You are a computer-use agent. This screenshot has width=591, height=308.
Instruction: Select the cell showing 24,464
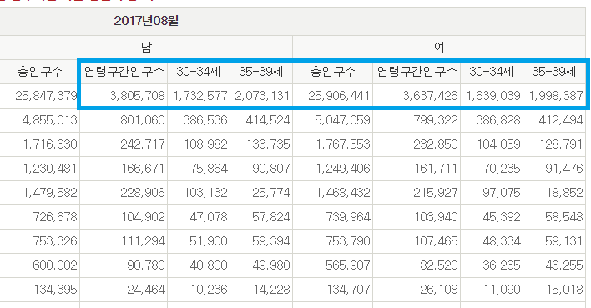(124, 289)
